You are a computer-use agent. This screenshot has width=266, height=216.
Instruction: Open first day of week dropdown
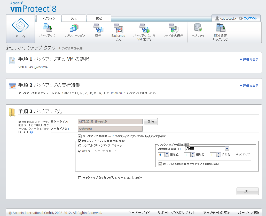[x=227, y=149]
